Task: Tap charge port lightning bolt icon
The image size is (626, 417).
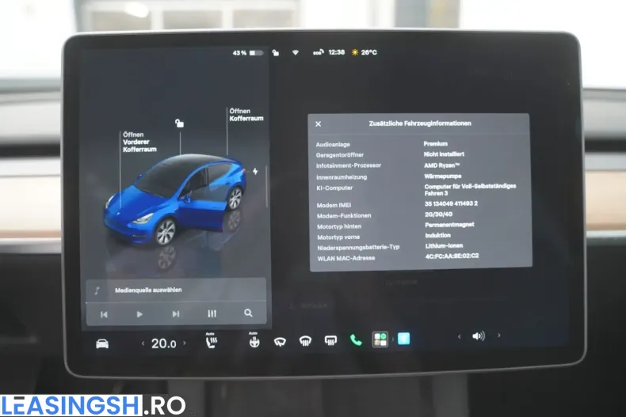Action: pyautogui.click(x=255, y=171)
